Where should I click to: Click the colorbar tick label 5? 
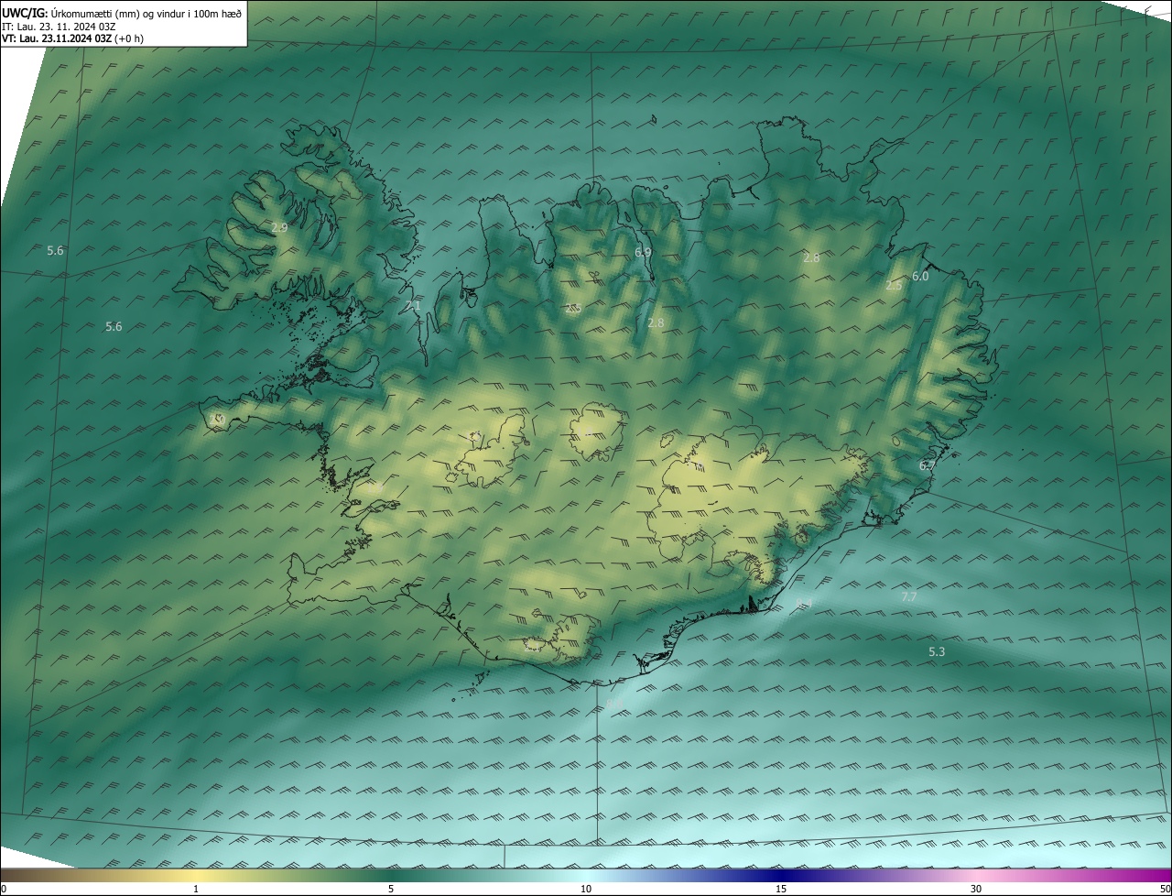[x=391, y=889]
